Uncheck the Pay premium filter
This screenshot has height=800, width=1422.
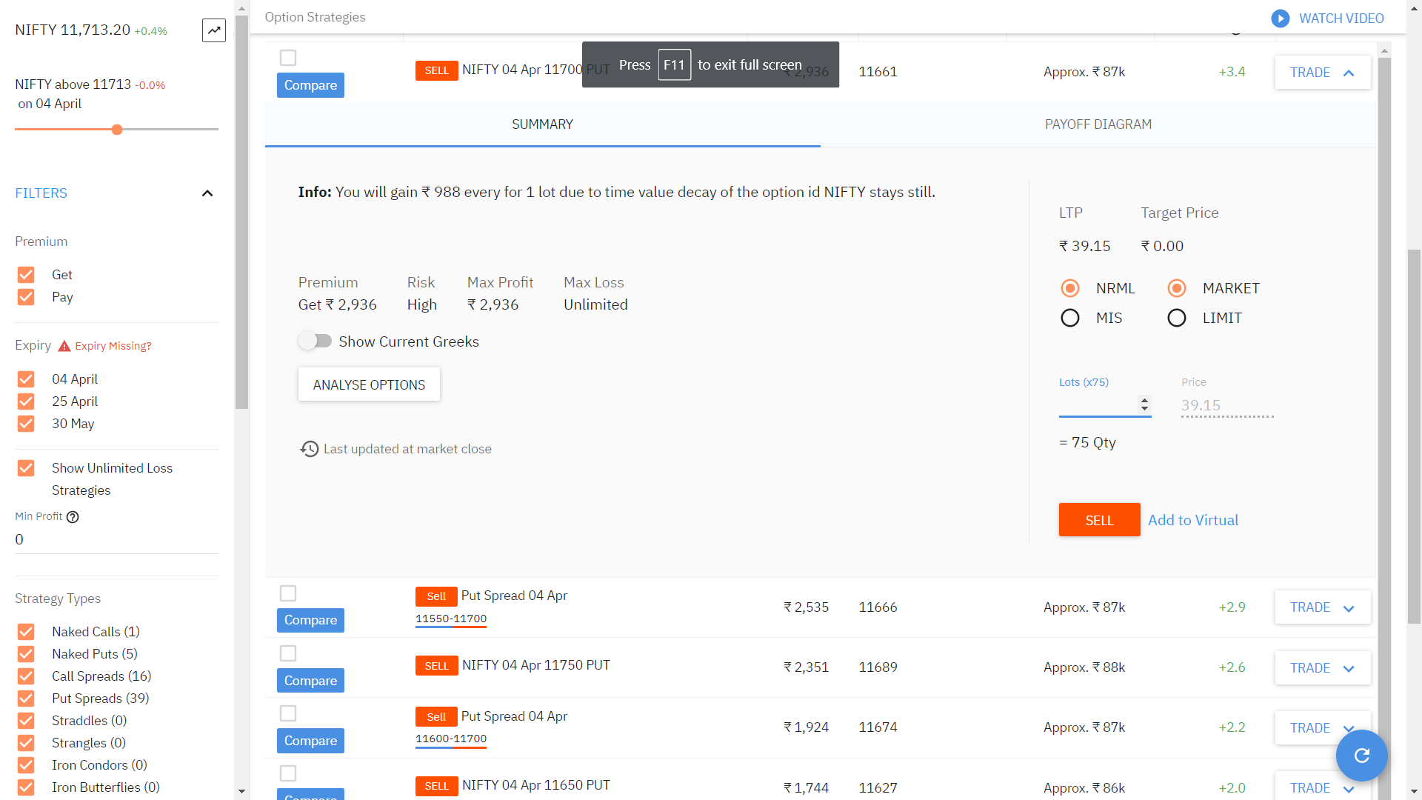point(26,297)
